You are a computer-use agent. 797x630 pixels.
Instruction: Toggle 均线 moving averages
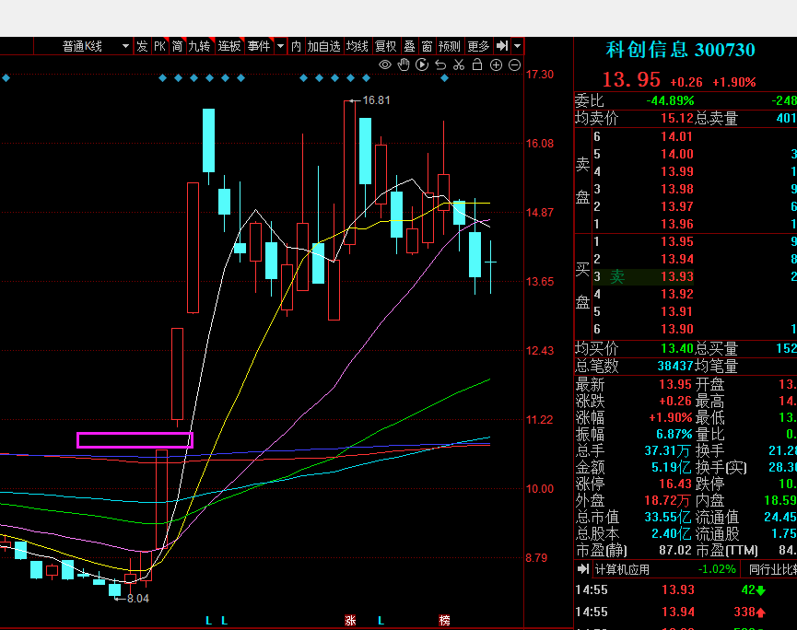click(x=357, y=46)
